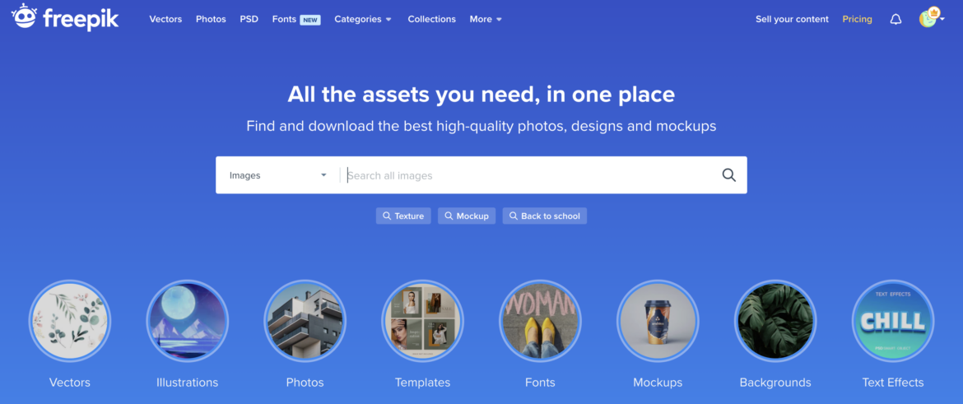Viewport: 963px width, 404px height.
Task: Select the Vectors category circle
Action: click(69, 321)
